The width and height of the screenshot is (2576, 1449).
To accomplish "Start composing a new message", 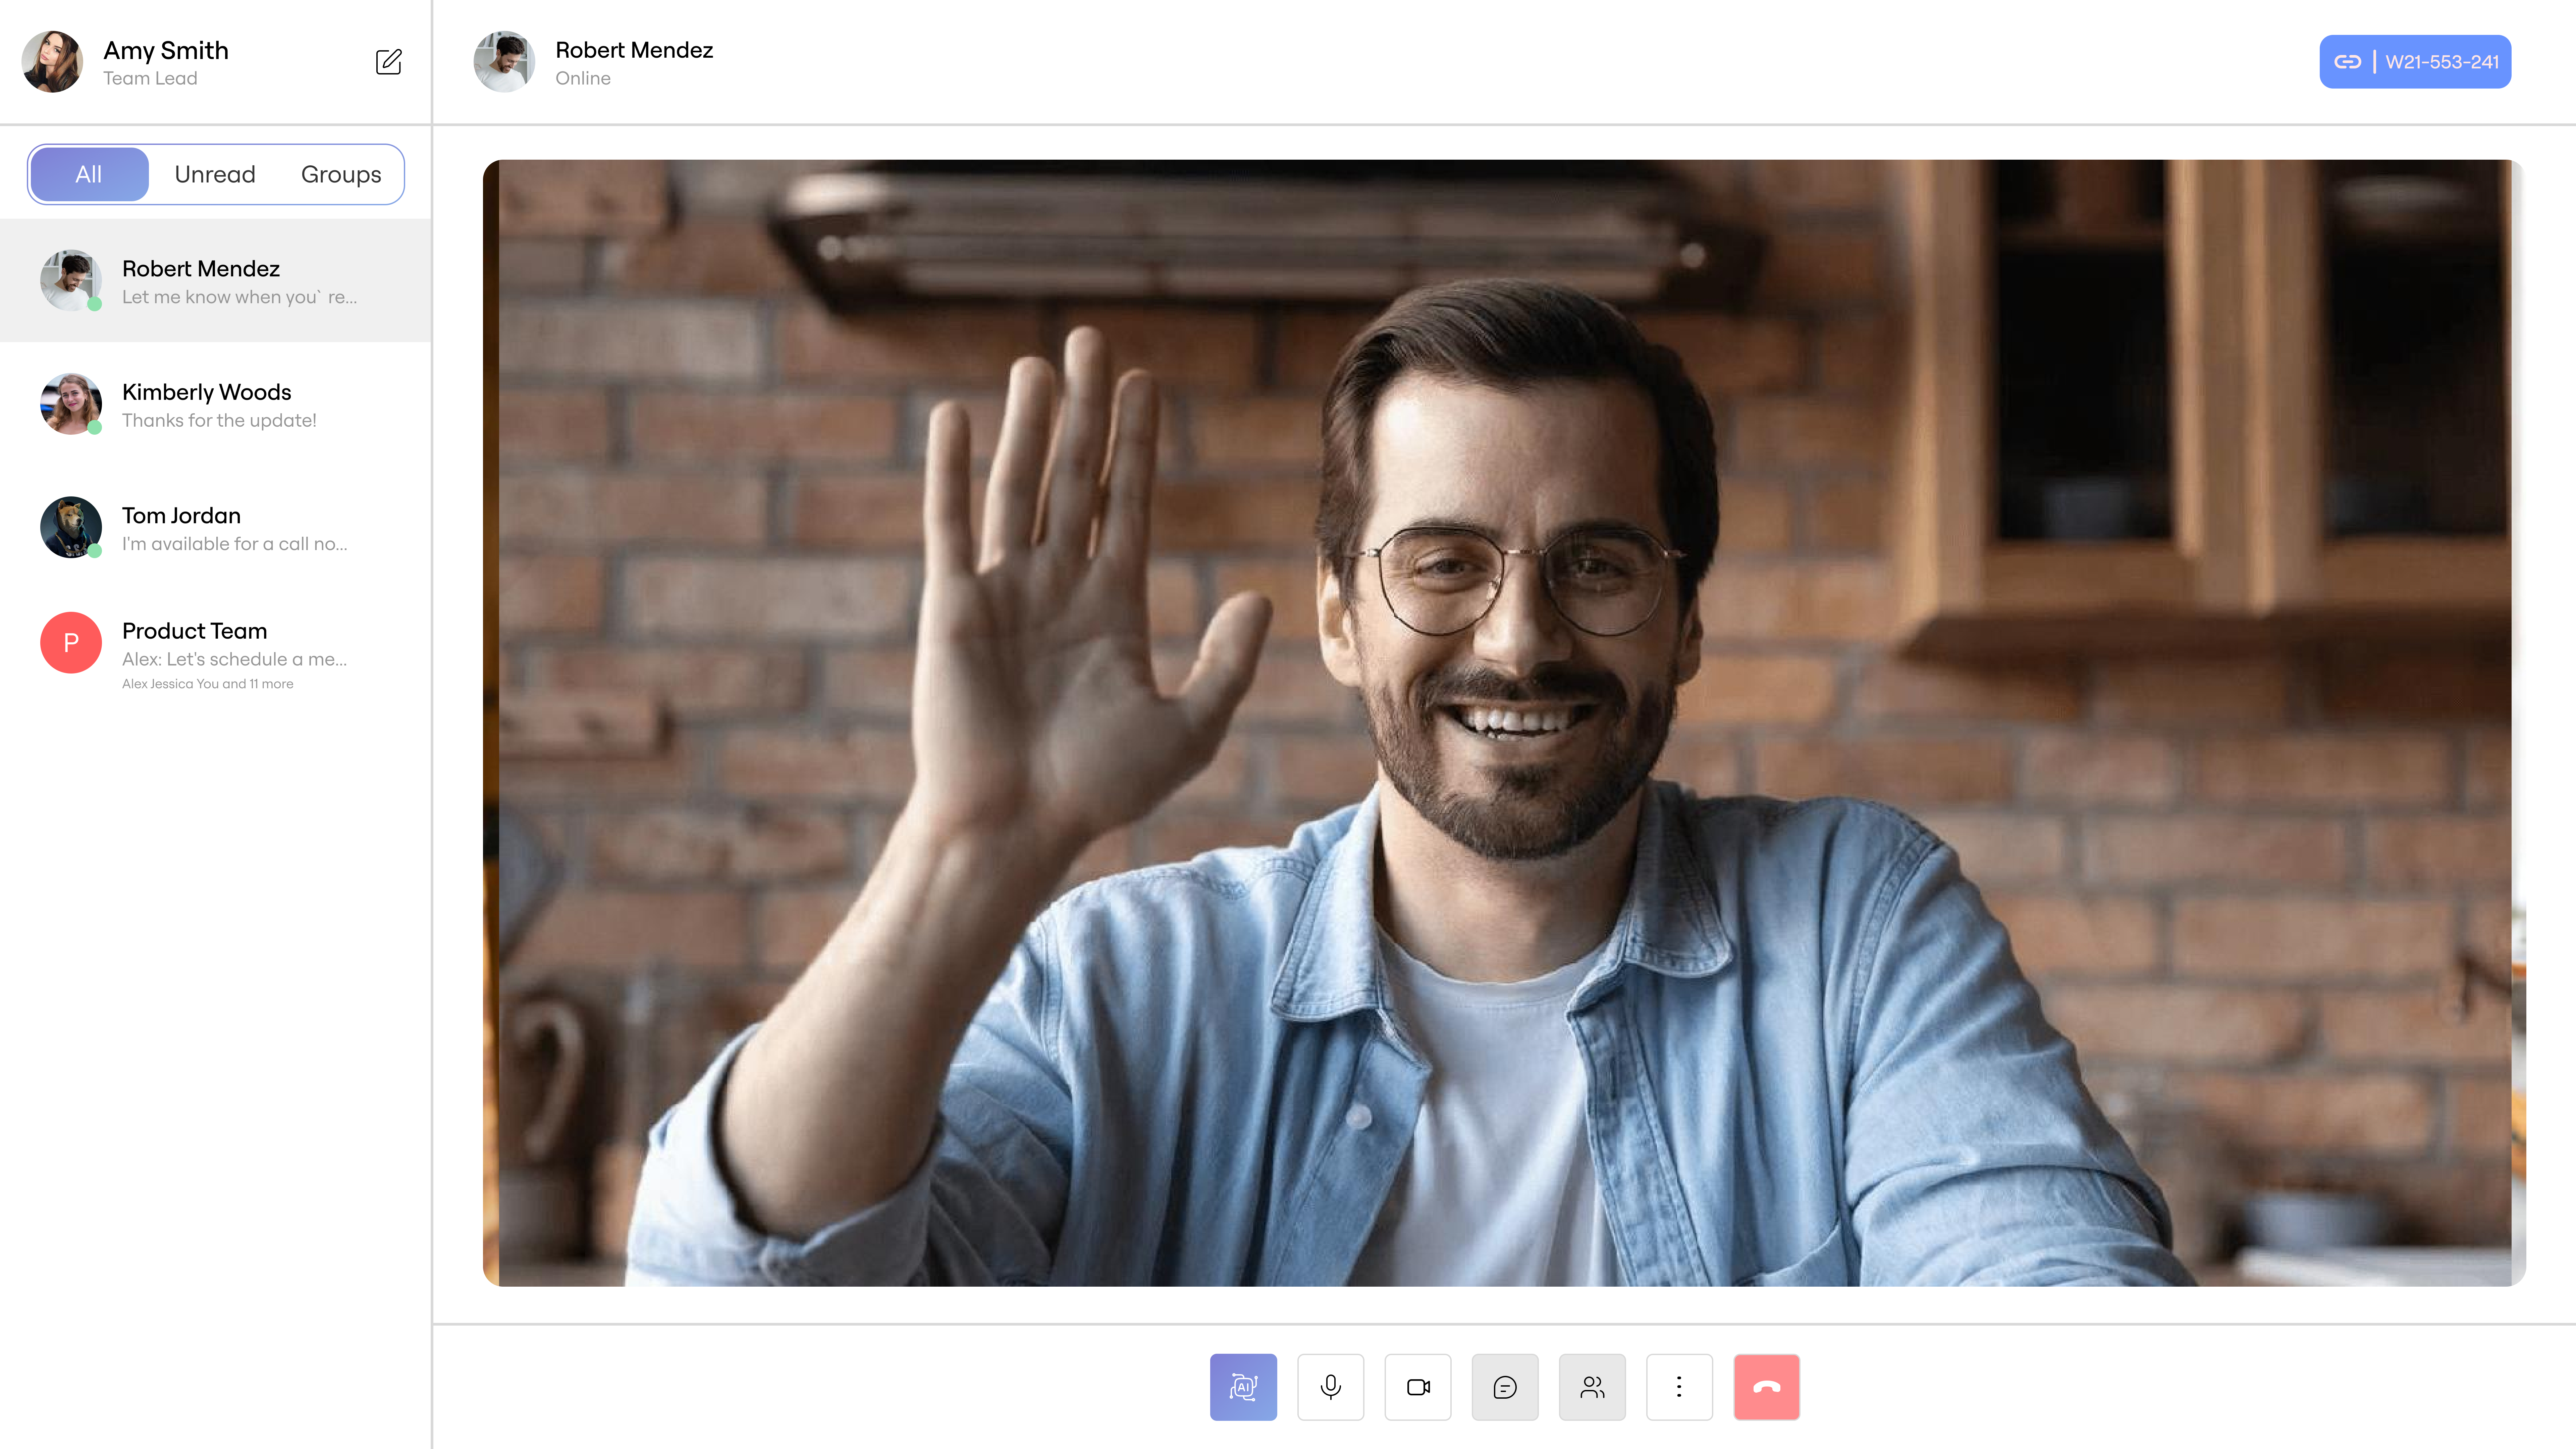I will pos(389,61).
